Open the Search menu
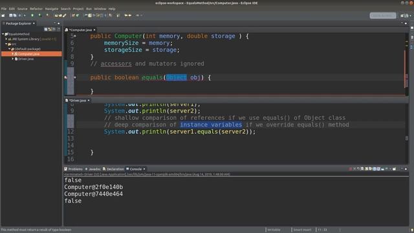This screenshot has width=414, height=233. click(x=65, y=8)
